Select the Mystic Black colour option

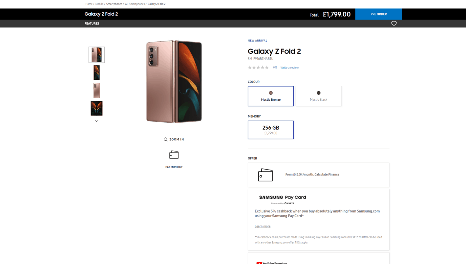[318, 96]
